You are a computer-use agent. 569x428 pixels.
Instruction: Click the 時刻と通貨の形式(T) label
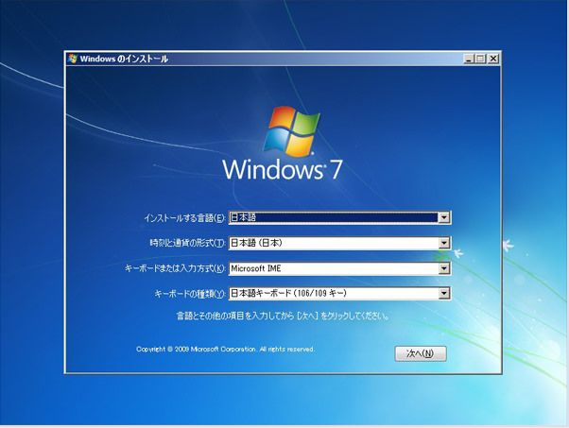point(187,243)
